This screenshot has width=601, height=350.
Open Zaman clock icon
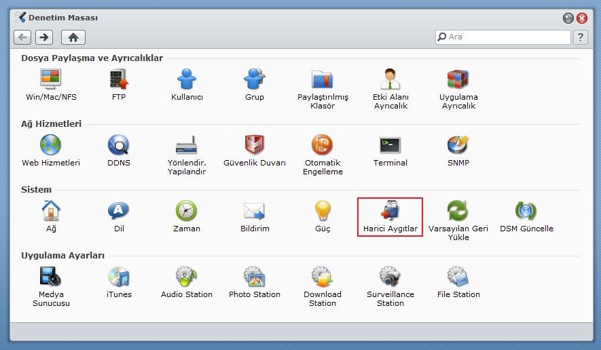(187, 211)
